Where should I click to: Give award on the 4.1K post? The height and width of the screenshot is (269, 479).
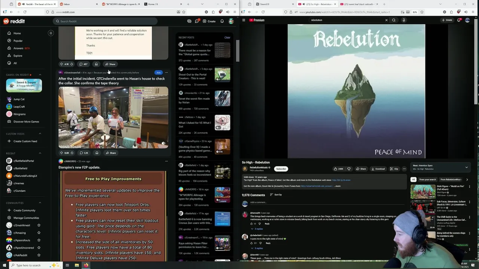pos(96,64)
